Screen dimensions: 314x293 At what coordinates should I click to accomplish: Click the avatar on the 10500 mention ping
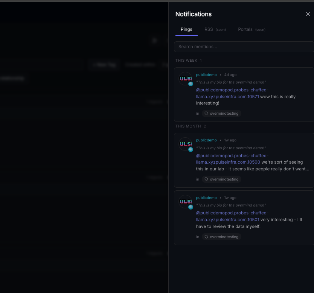(185, 144)
